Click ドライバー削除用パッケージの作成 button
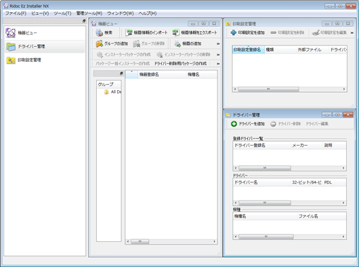Screen dimensions: 359x267 tap(180, 64)
